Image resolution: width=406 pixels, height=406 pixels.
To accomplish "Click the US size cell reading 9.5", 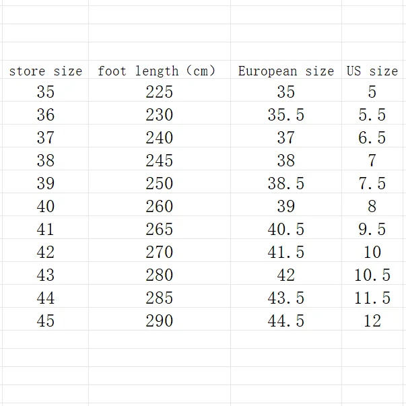I will 372,230.
